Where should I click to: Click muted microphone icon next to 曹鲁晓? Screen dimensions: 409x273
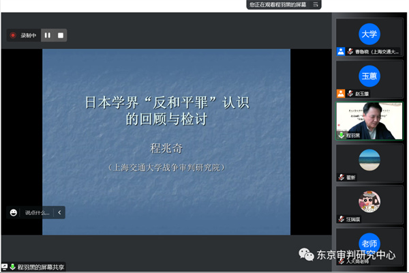click(x=350, y=51)
